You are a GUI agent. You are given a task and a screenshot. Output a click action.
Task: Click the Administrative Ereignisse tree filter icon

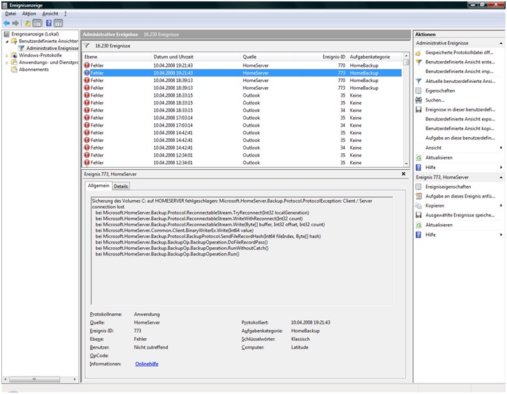pos(22,48)
